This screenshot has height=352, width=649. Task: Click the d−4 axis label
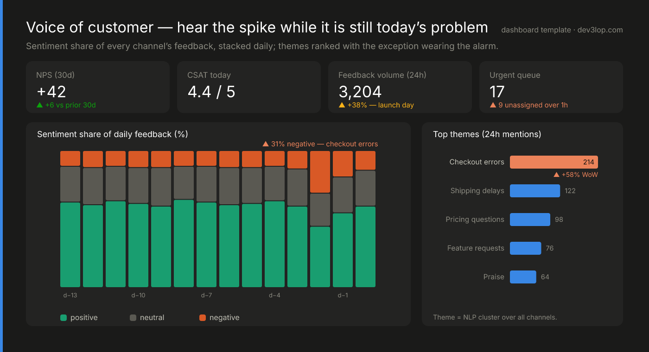click(x=274, y=295)
